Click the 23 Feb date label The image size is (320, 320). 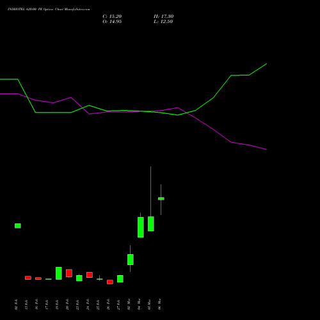click(77, 305)
